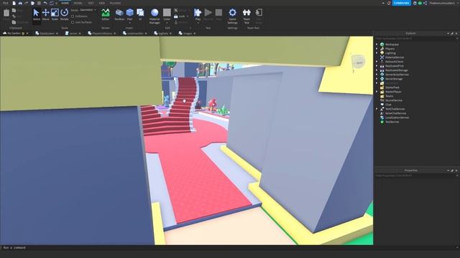Open the Terrain Editor
The height and width of the screenshot is (258, 460).
coord(106,14)
